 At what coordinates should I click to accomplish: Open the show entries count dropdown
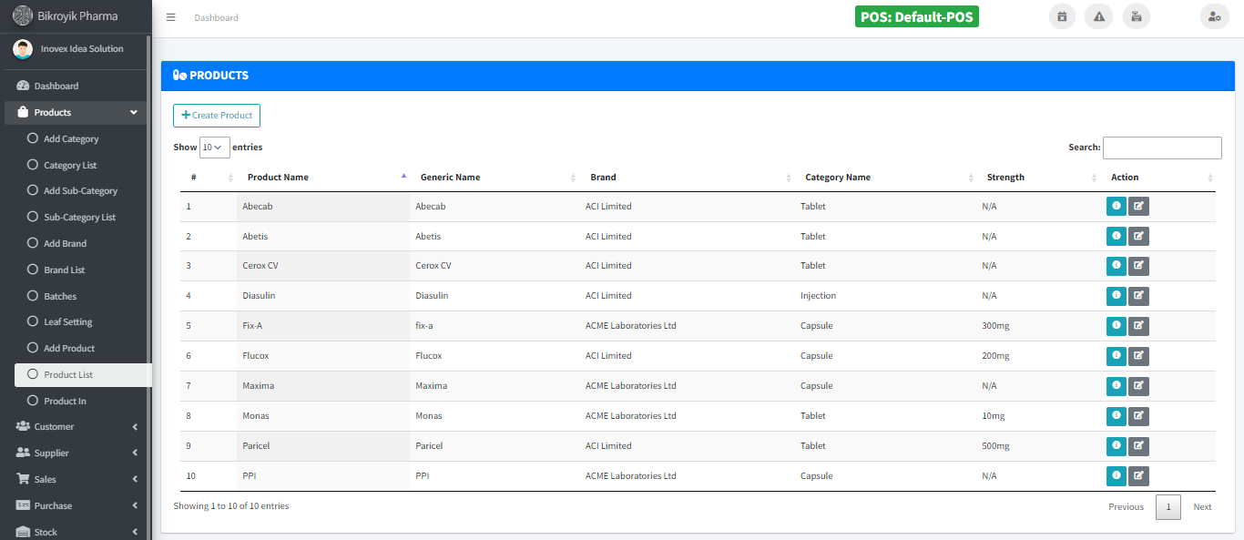click(x=214, y=148)
